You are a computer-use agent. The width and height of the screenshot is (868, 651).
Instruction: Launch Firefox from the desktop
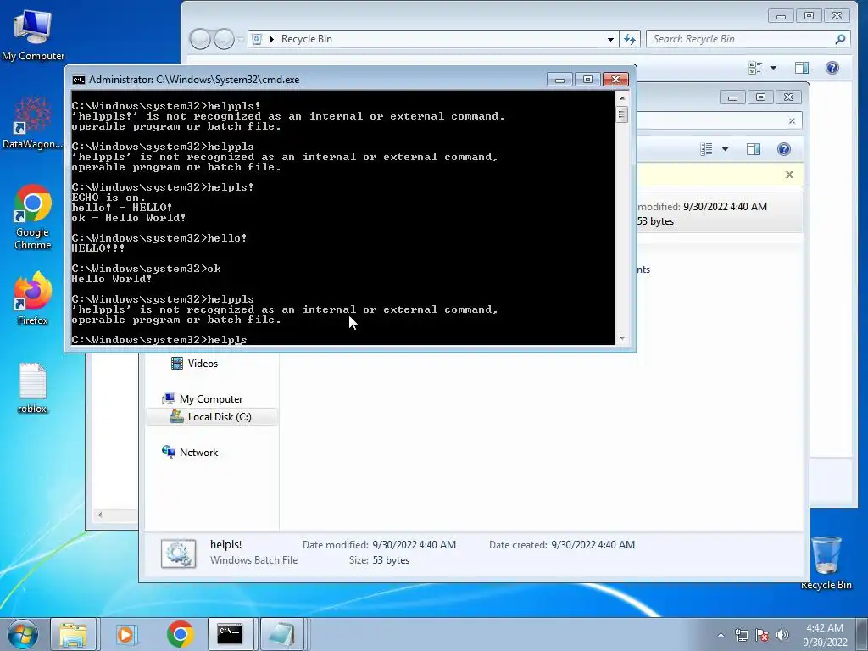(x=33, y=299)
